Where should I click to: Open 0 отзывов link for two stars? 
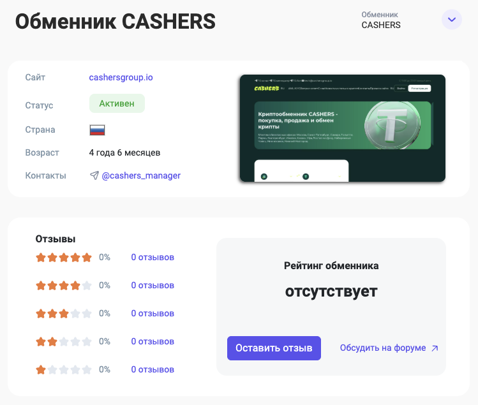click(x=153, y=341)
